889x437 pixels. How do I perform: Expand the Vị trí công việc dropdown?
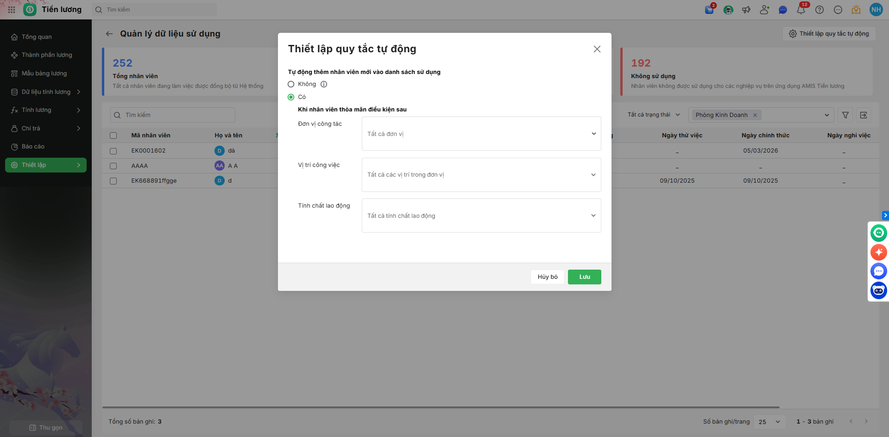[481, 175]
